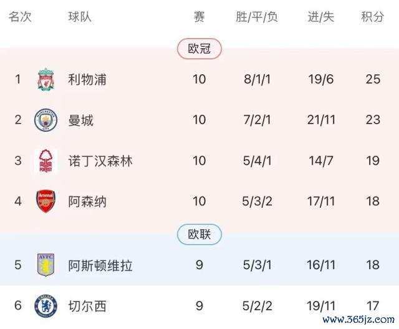Click Liverpool's 25 points value
399x329 pixels.
point(373,79)
